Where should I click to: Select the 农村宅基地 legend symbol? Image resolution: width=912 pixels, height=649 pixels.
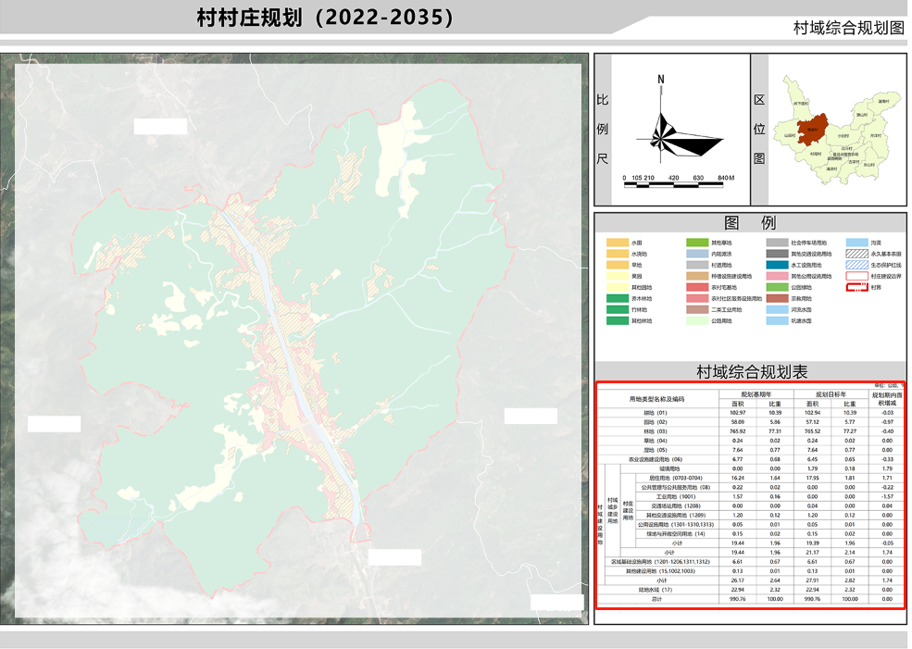pyautogui.click(x=695, y=286)
